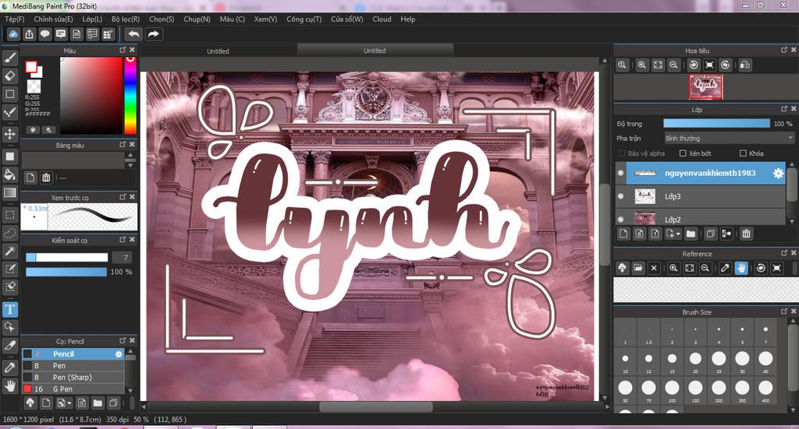The image size is (799, 429).
Task: Select the Lớp3 layer
Action: tap(700, 196)
